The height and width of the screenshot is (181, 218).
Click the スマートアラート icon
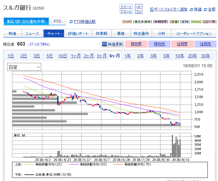click(x=126, y=9)
